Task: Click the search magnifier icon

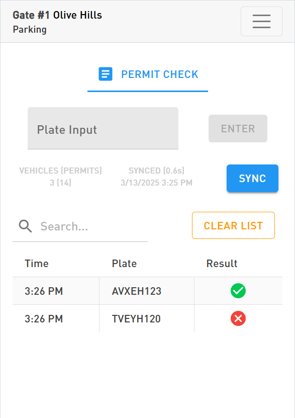Action: coord(25,226)
